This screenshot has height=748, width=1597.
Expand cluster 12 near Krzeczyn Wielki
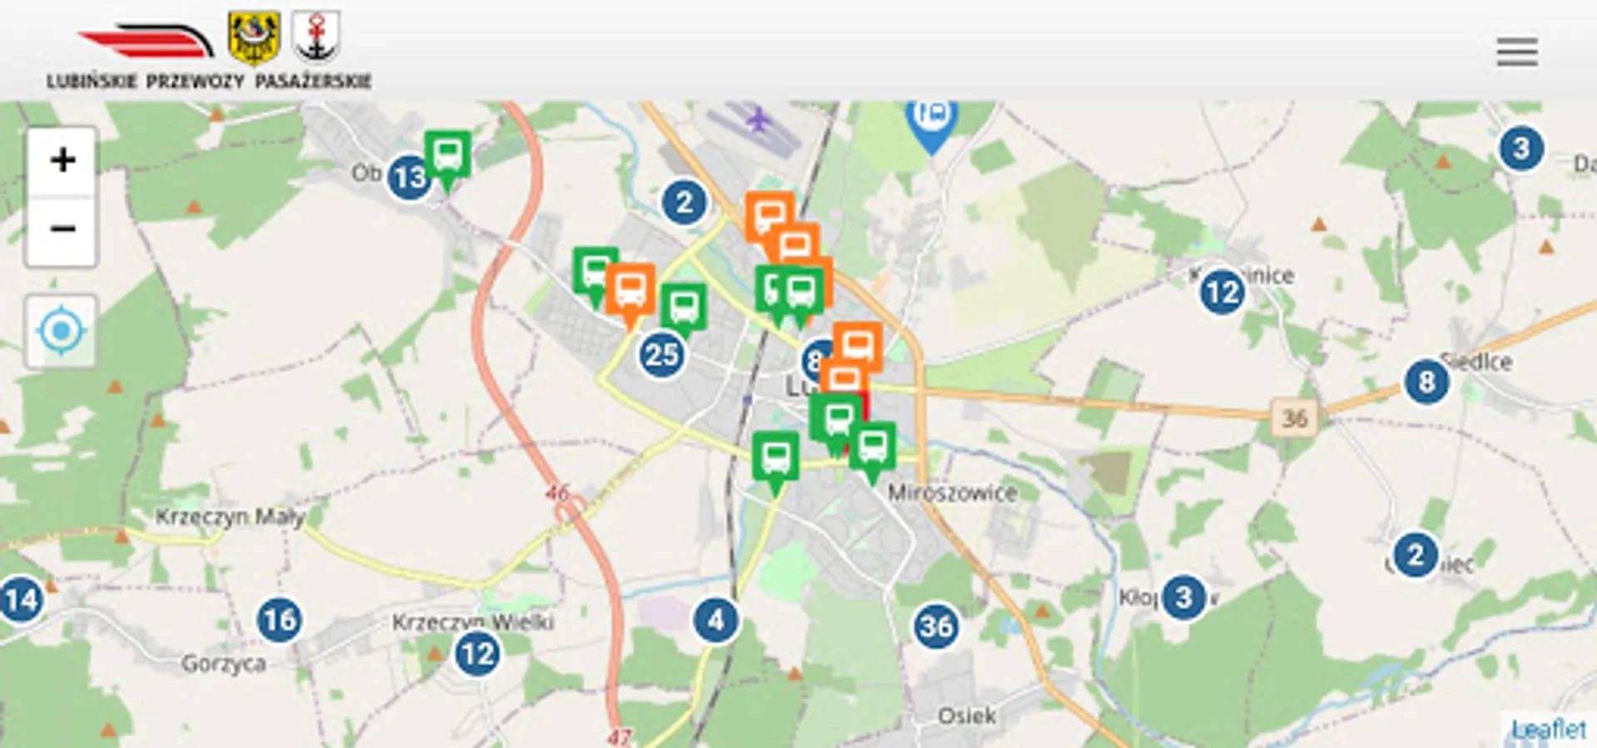(x=477, y=654)
